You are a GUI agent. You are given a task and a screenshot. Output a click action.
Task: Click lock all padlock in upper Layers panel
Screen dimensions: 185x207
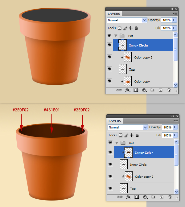click(x=136, y=28)
